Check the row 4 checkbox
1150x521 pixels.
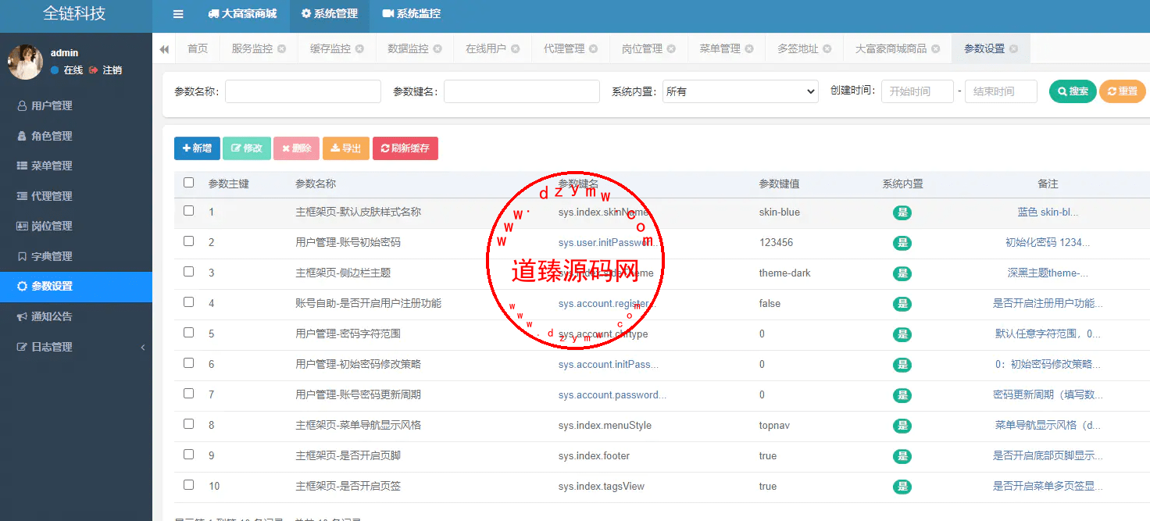(188, 302)
